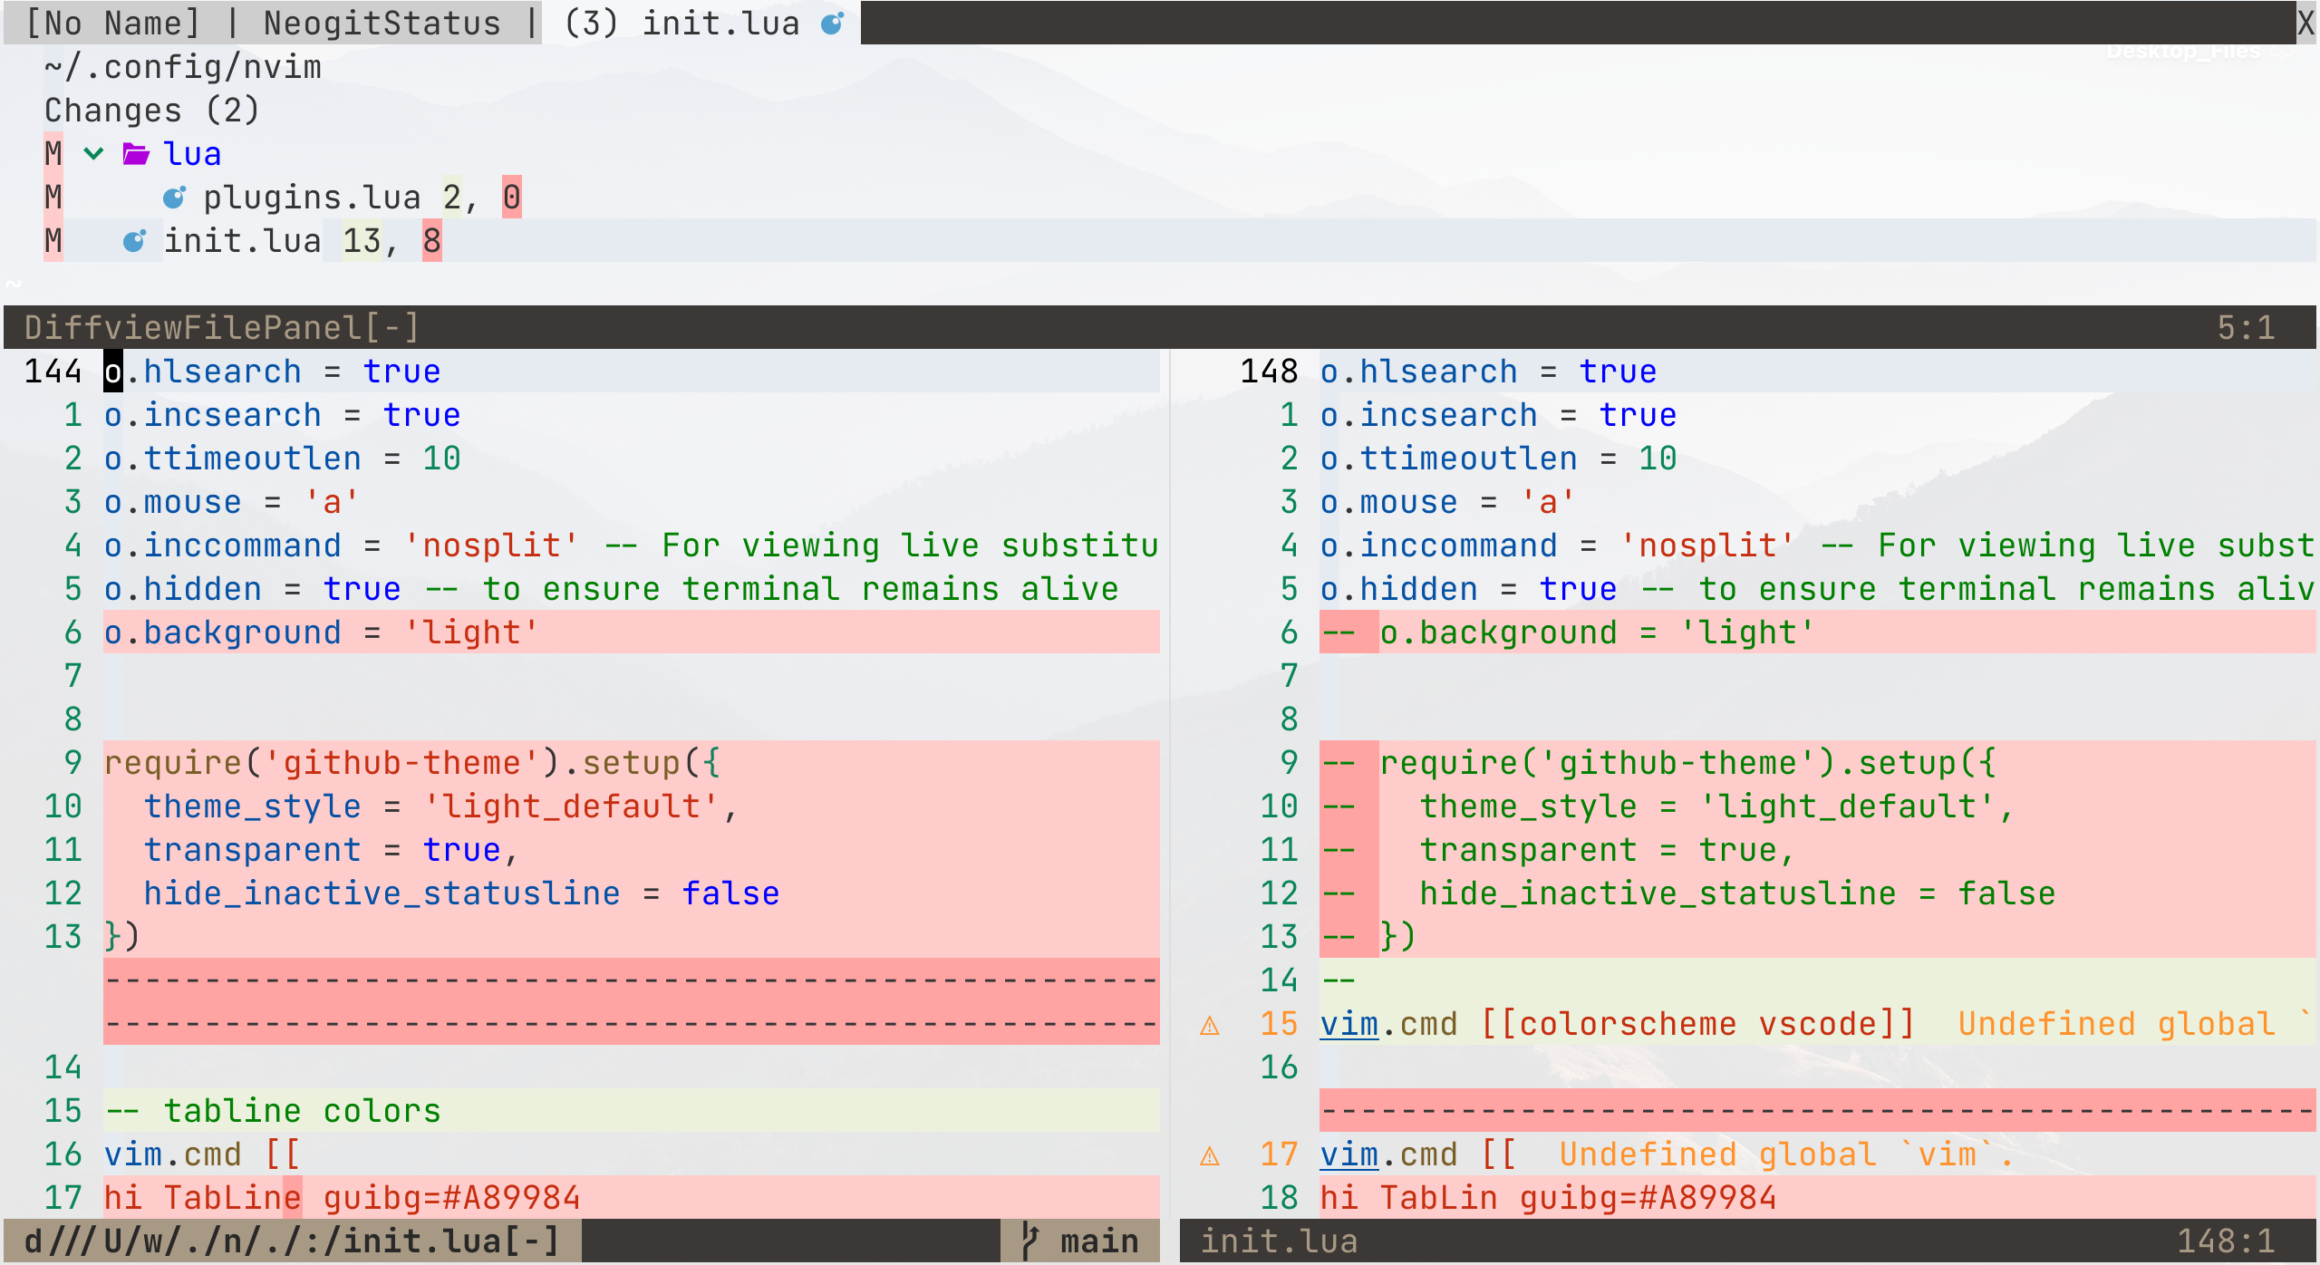The height and width of the screenshot is (1265, 2320).
Task: Toggle staging via the M marker on init.lua
Action: pyautogui.click(x=53, y=240)
